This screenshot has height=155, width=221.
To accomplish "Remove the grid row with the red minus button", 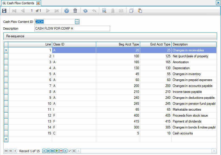I will point(61,151).
